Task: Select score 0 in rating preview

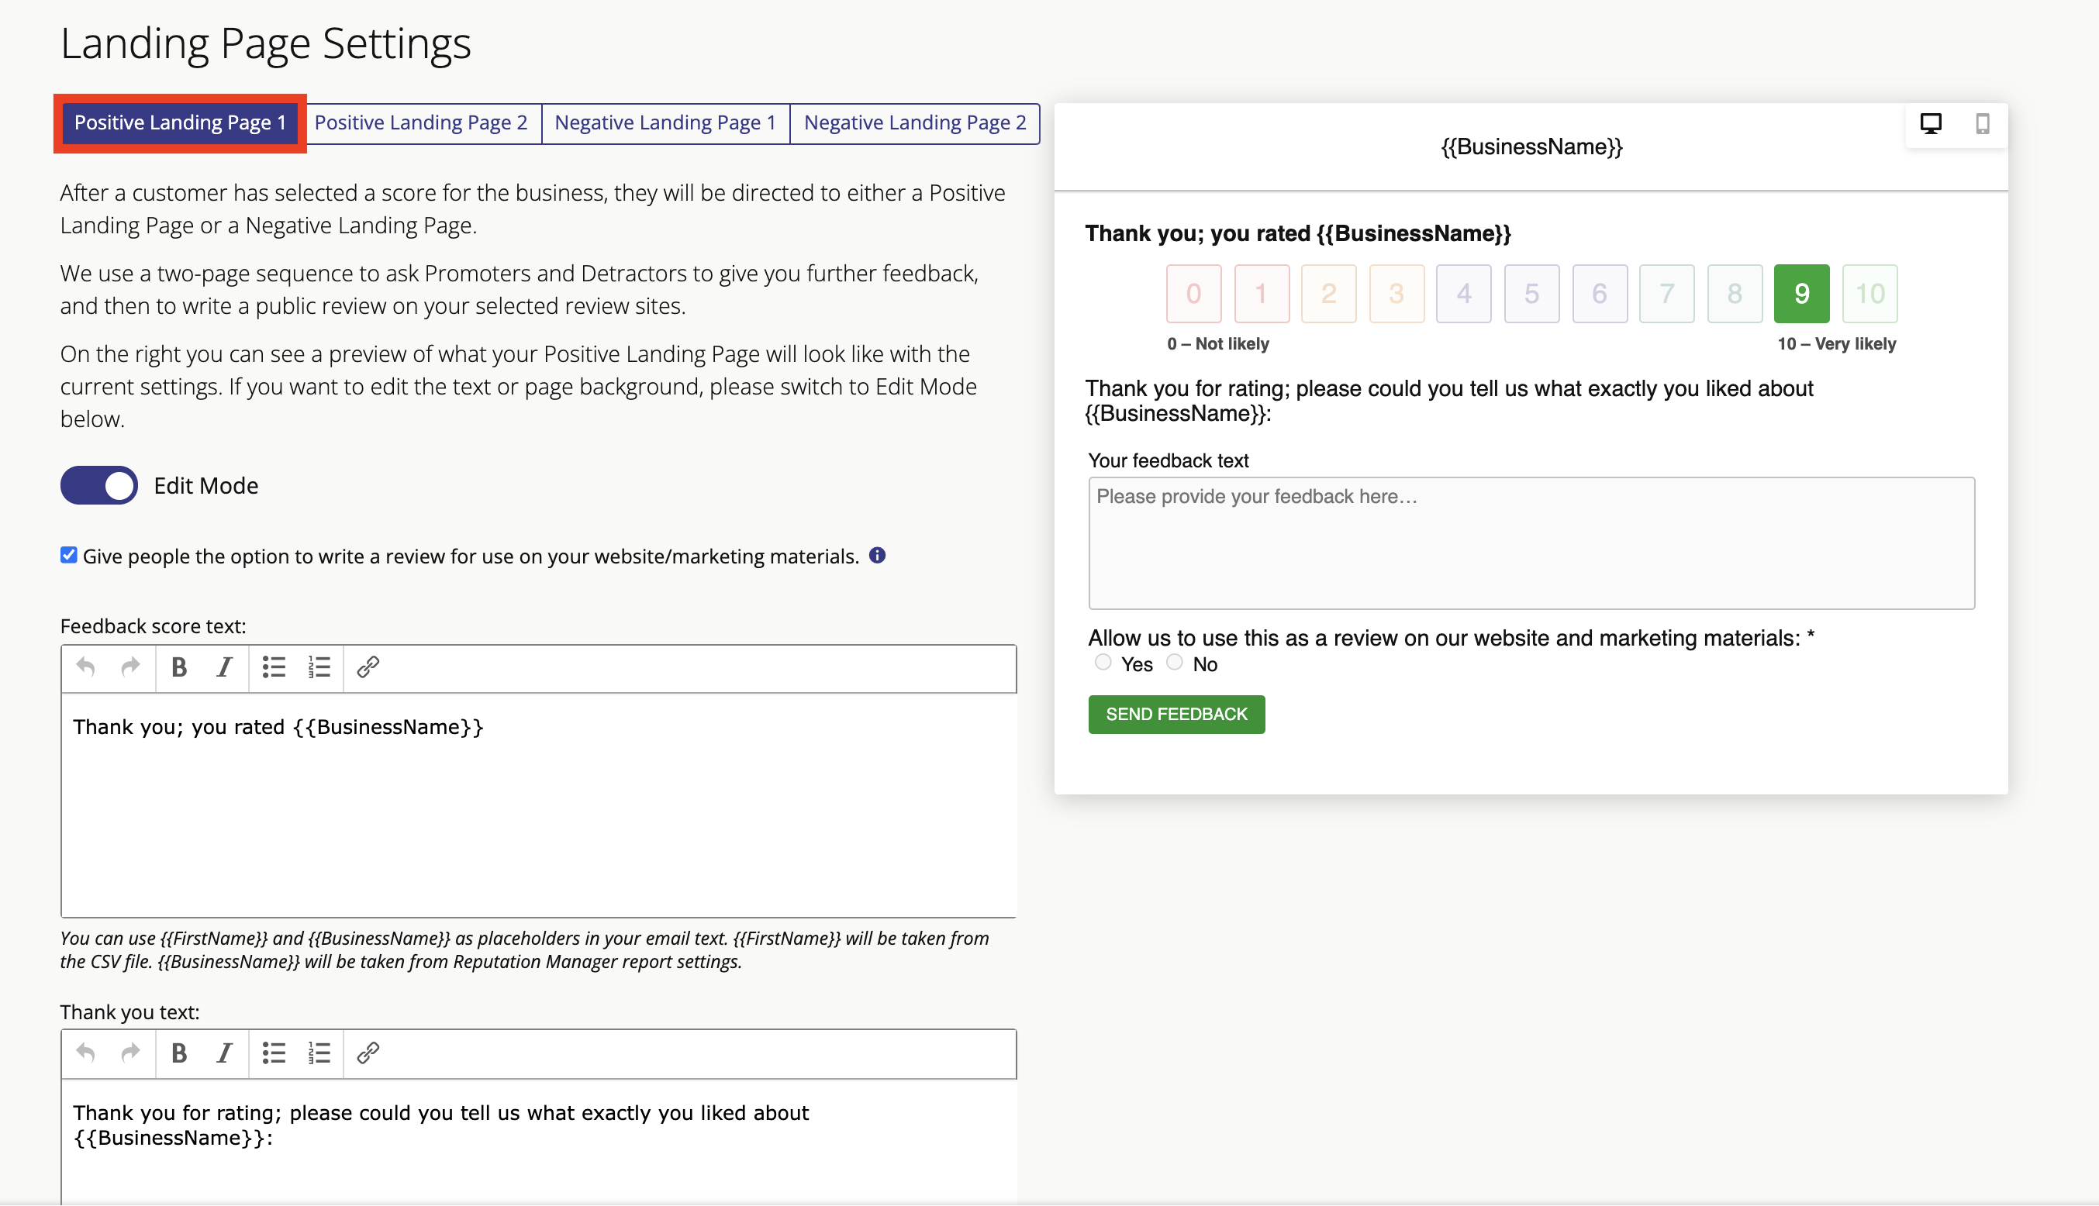Action: [1193, 294]
